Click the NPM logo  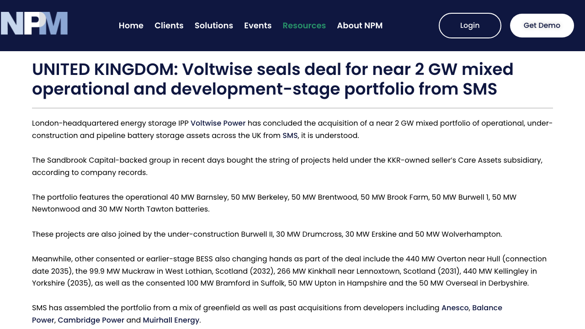tap(34, 23)
